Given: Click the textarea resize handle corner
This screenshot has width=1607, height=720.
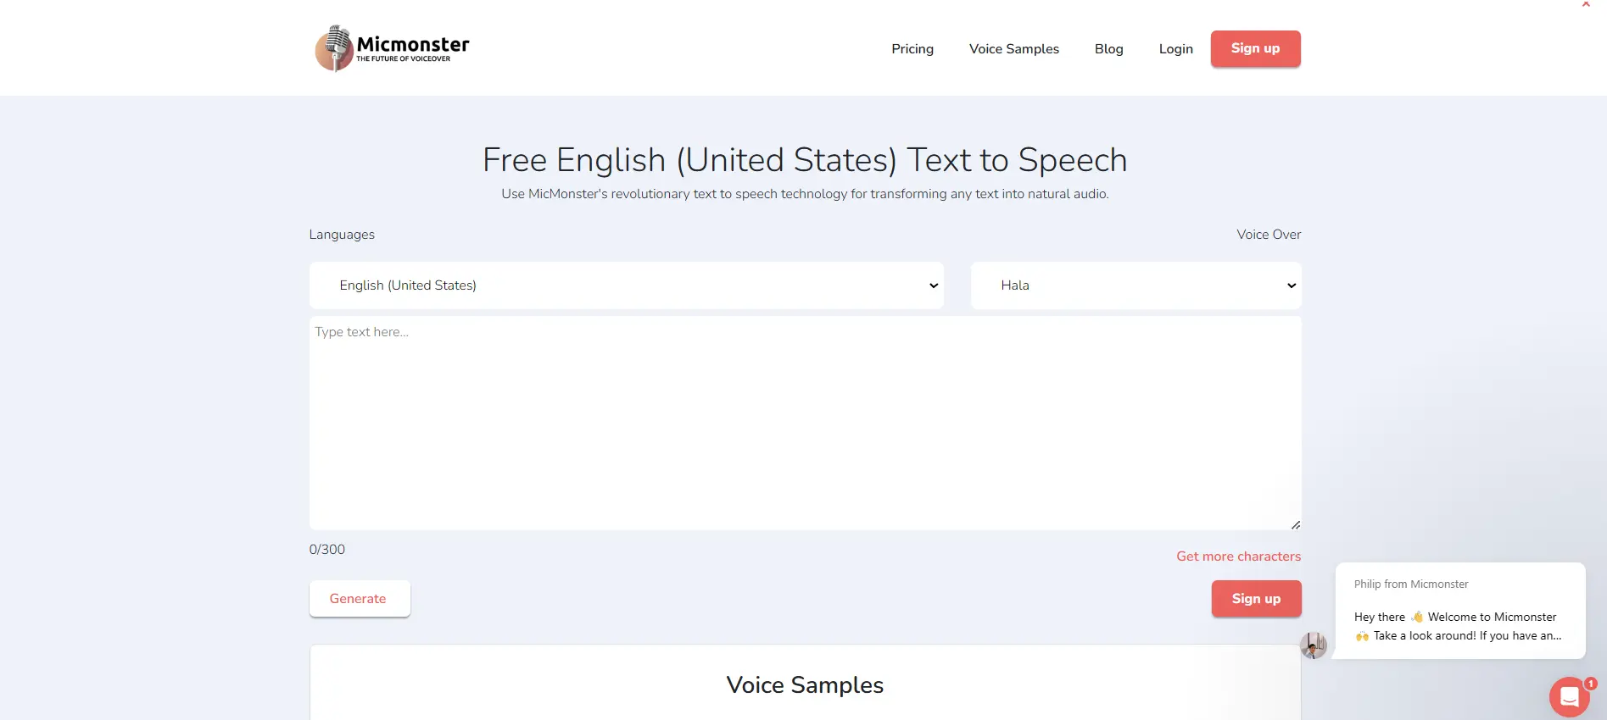Looking at the screenshot, I should pos(1295,525).
